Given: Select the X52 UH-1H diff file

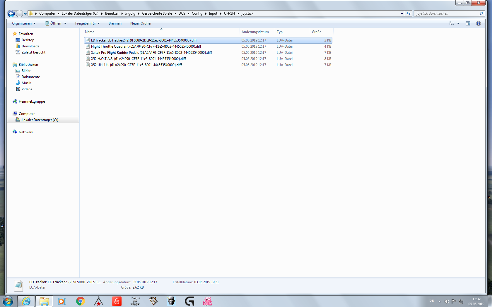Looking at the screenshot, I should click(208, 65).
